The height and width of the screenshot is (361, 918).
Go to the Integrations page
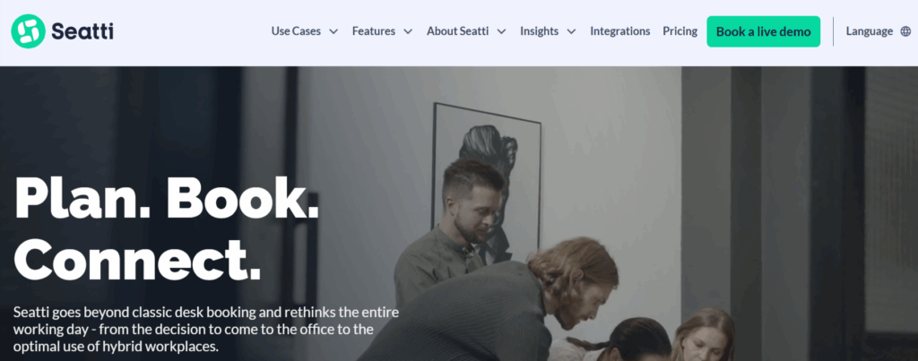pos(620,31)
